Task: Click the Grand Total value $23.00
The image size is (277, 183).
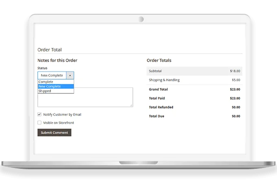Action: (x=235, y=89)
